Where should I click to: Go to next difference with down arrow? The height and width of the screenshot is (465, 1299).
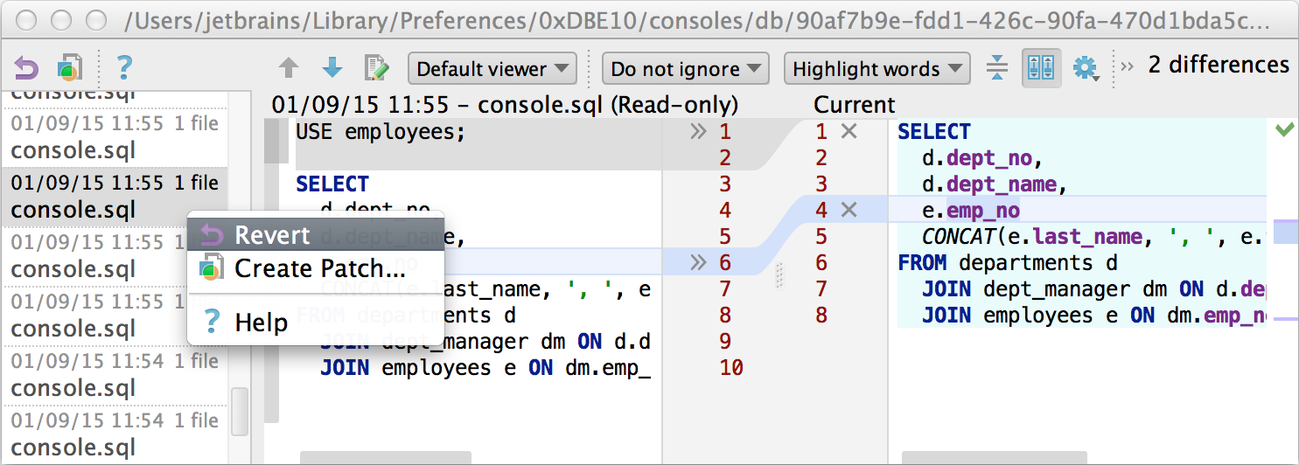pyautogui.click(x=332, y=68)
